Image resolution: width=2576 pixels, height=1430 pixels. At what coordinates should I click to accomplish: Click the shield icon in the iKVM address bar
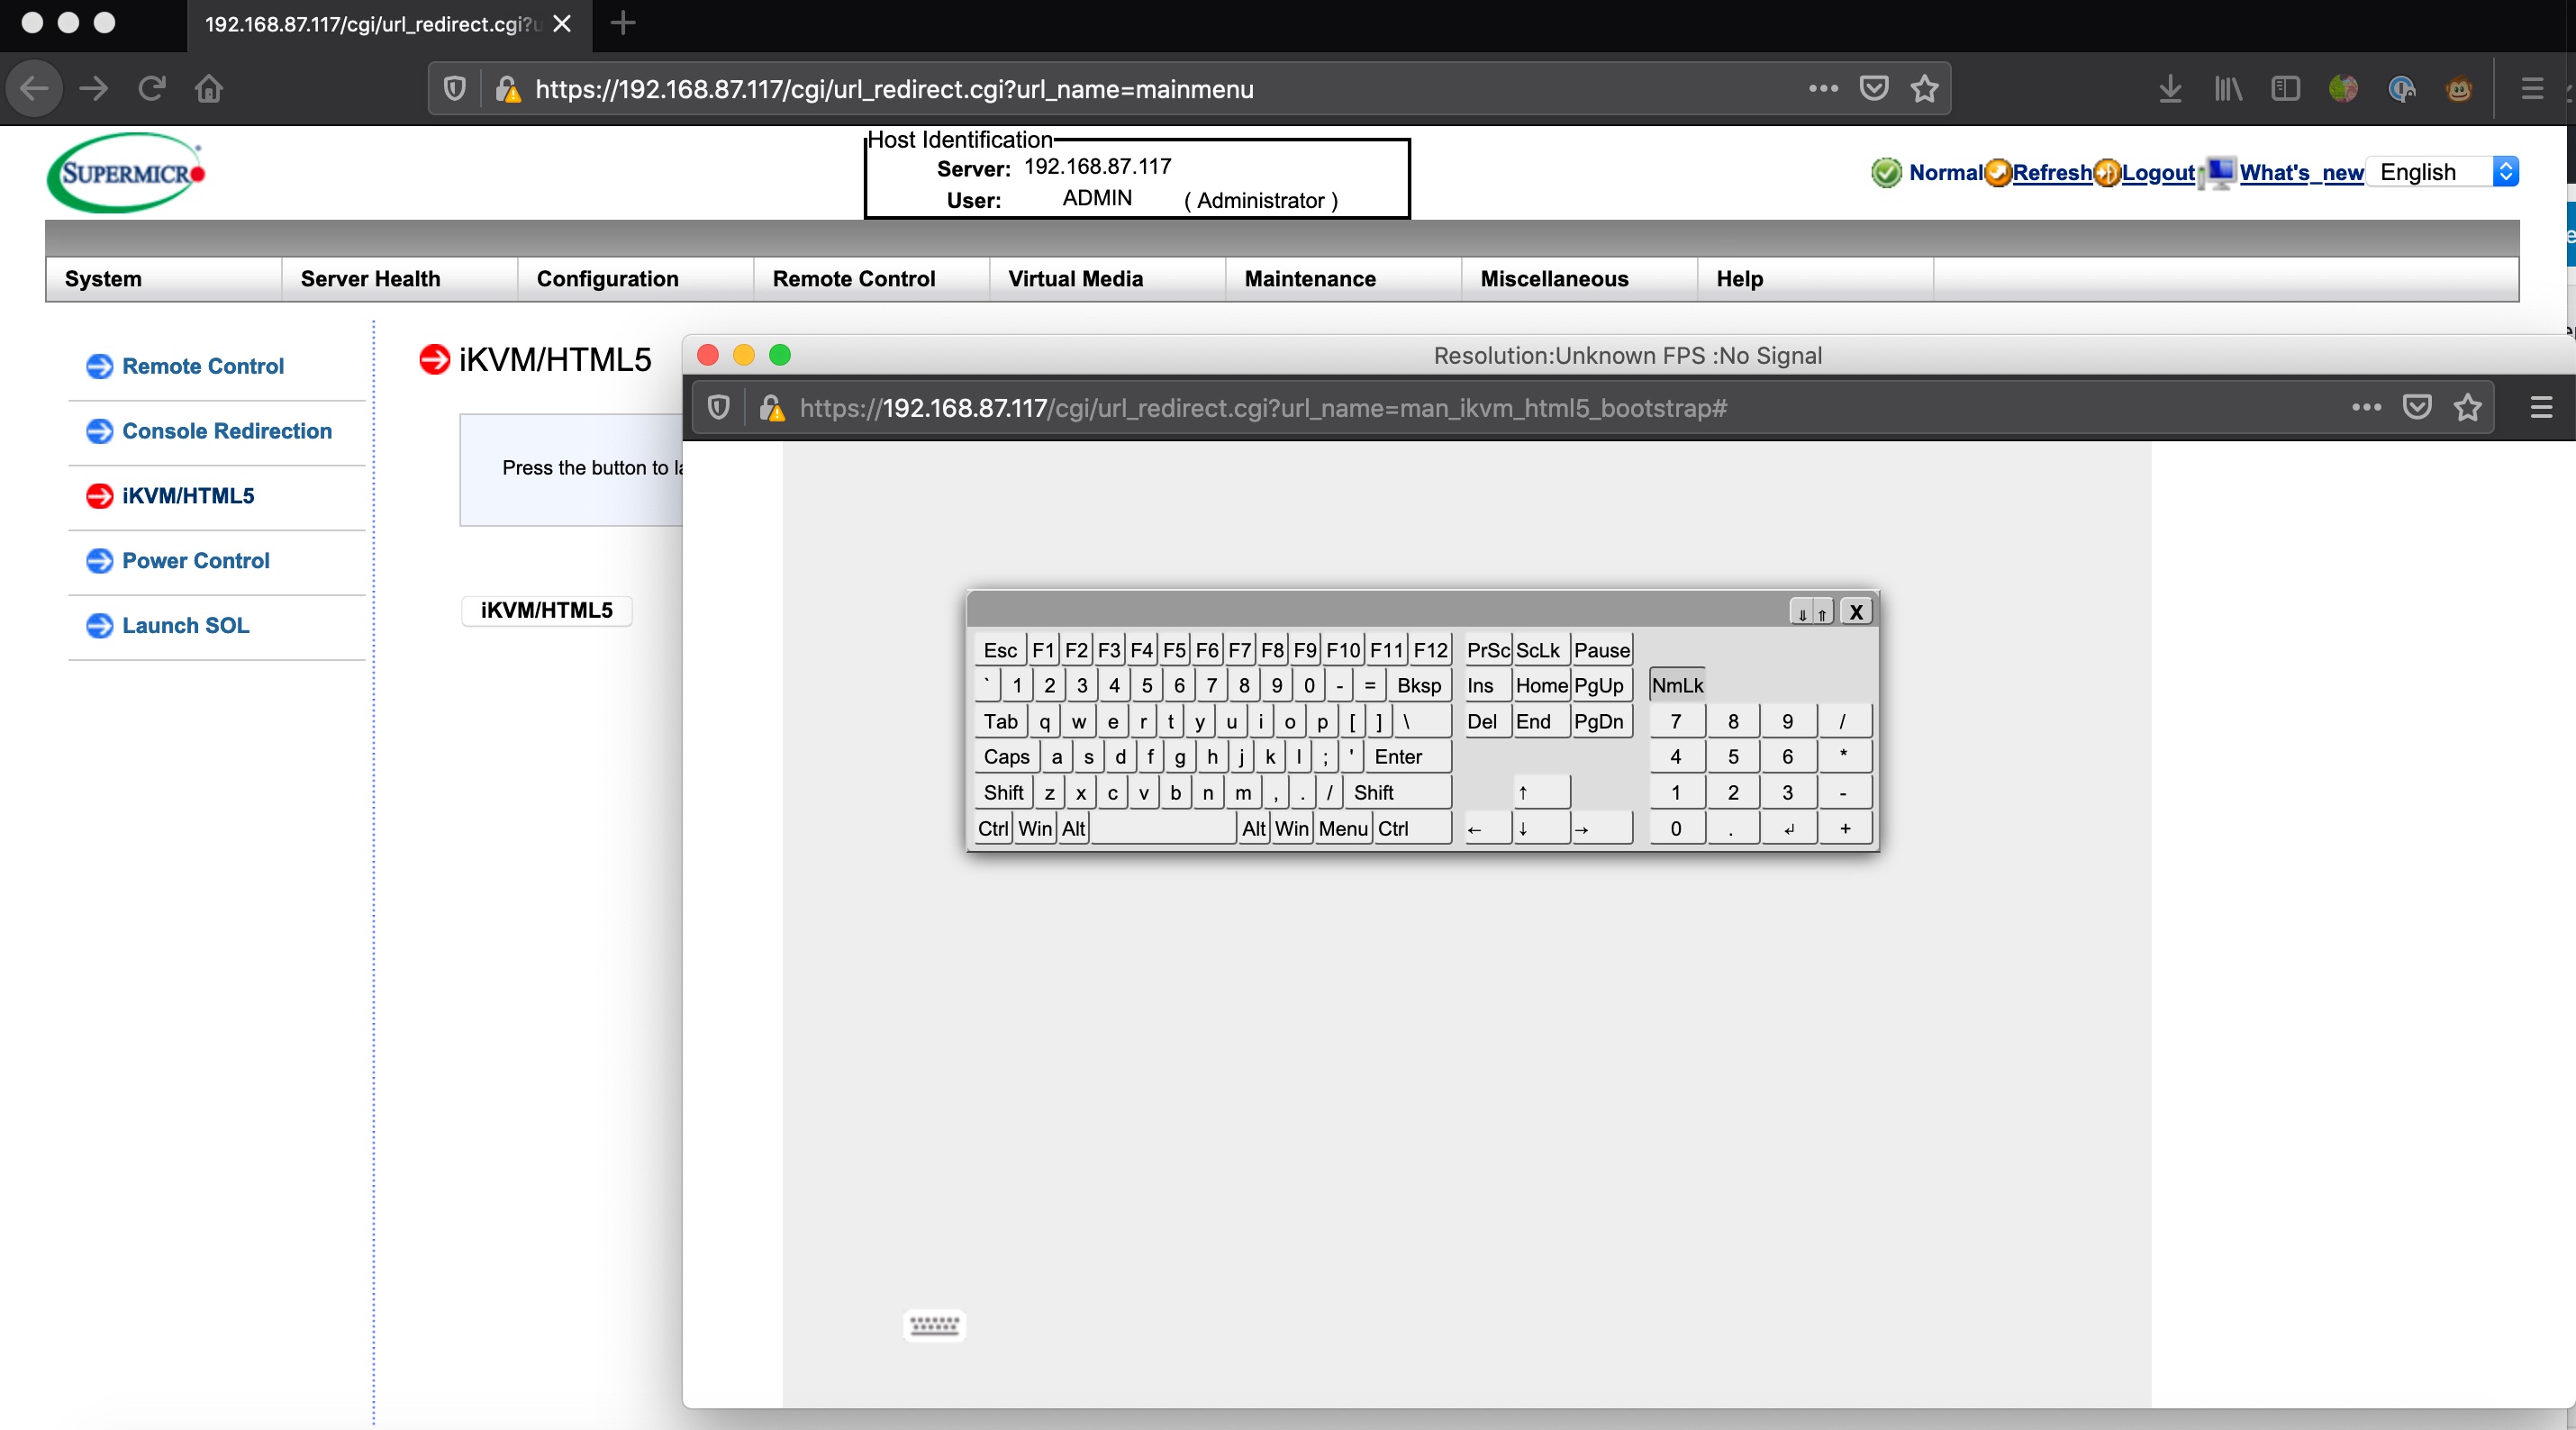click(x=719, y=408)
